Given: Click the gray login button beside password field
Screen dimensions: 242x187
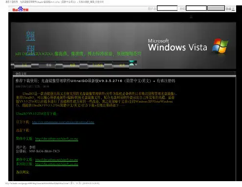Looking at the screenshot, I should pyautogui.click(x=216, y=8).
